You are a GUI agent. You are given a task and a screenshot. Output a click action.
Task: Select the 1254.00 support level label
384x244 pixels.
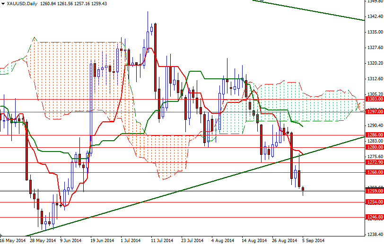coord(375,202)
